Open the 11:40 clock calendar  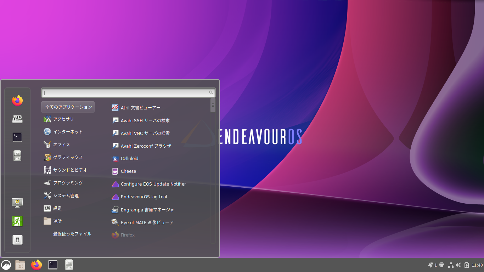coord(477,265)
